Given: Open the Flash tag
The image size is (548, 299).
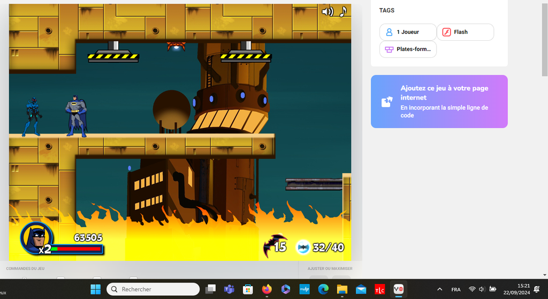Looking at the screenshot, I should click(465, 32).
